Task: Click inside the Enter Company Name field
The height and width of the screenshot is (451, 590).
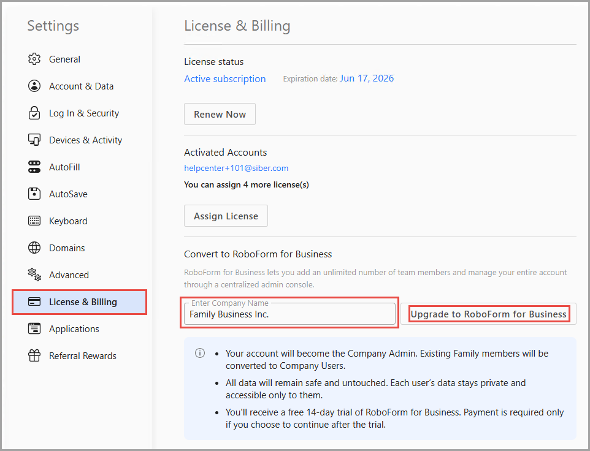Action: (289, 314)
